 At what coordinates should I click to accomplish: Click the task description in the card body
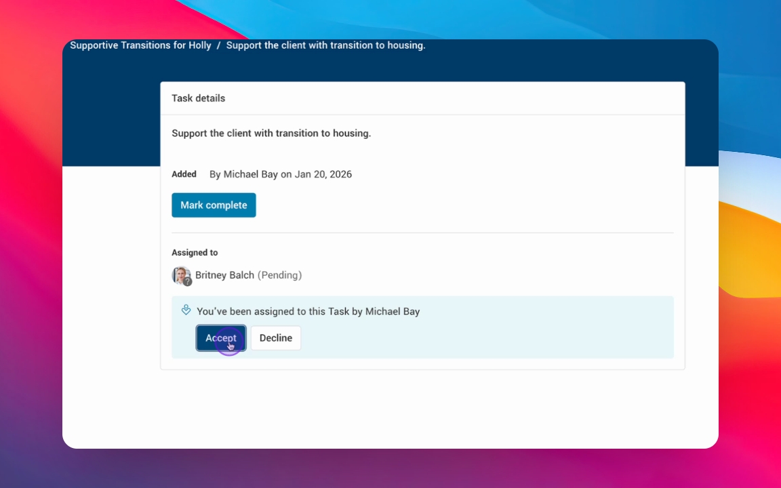(x=271, y=134)
